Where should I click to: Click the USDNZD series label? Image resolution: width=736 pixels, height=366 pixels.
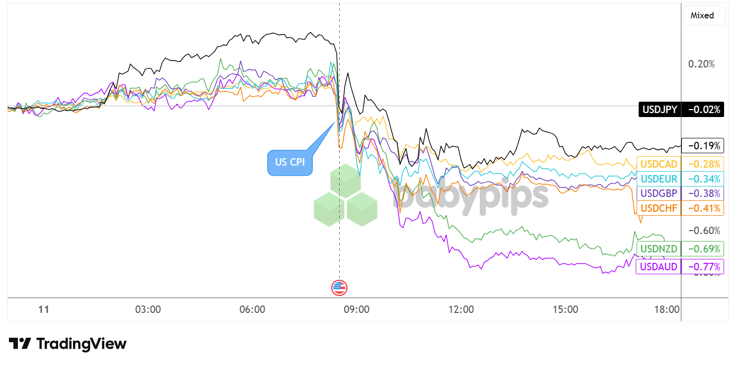click(x=659, y=248)
